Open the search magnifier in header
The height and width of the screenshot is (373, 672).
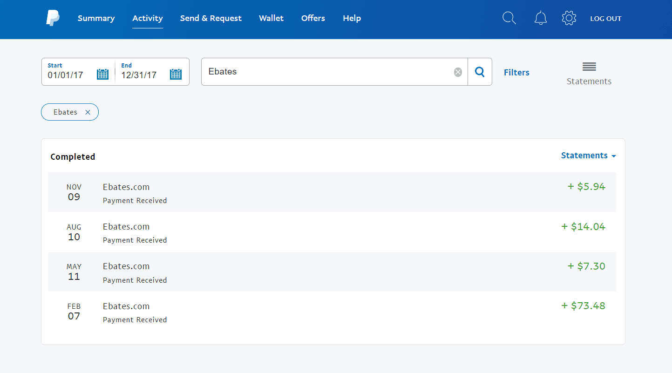[x=509, y=18]
